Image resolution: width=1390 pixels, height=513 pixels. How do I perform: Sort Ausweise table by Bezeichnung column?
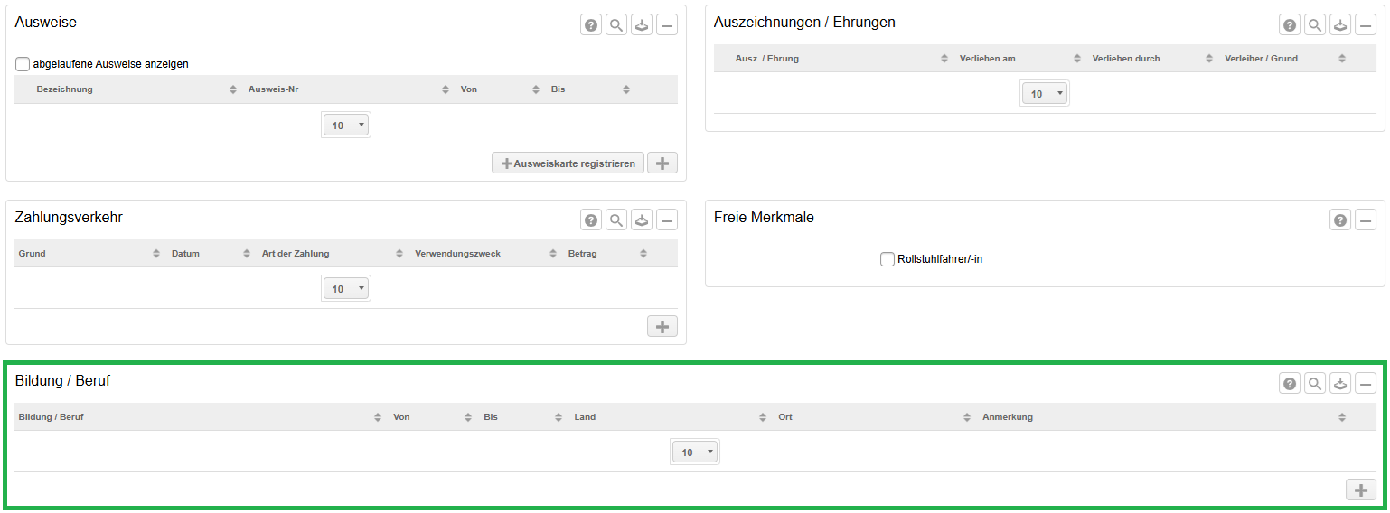coord(65,89)
